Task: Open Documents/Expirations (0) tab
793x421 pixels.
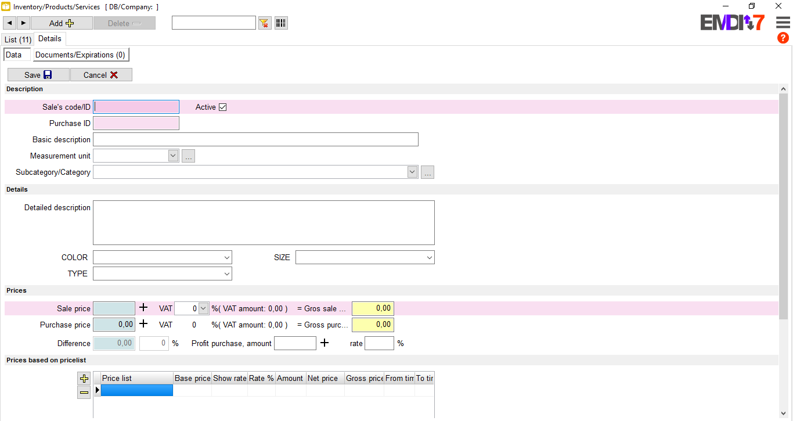Action: click(x=81, y=55)
